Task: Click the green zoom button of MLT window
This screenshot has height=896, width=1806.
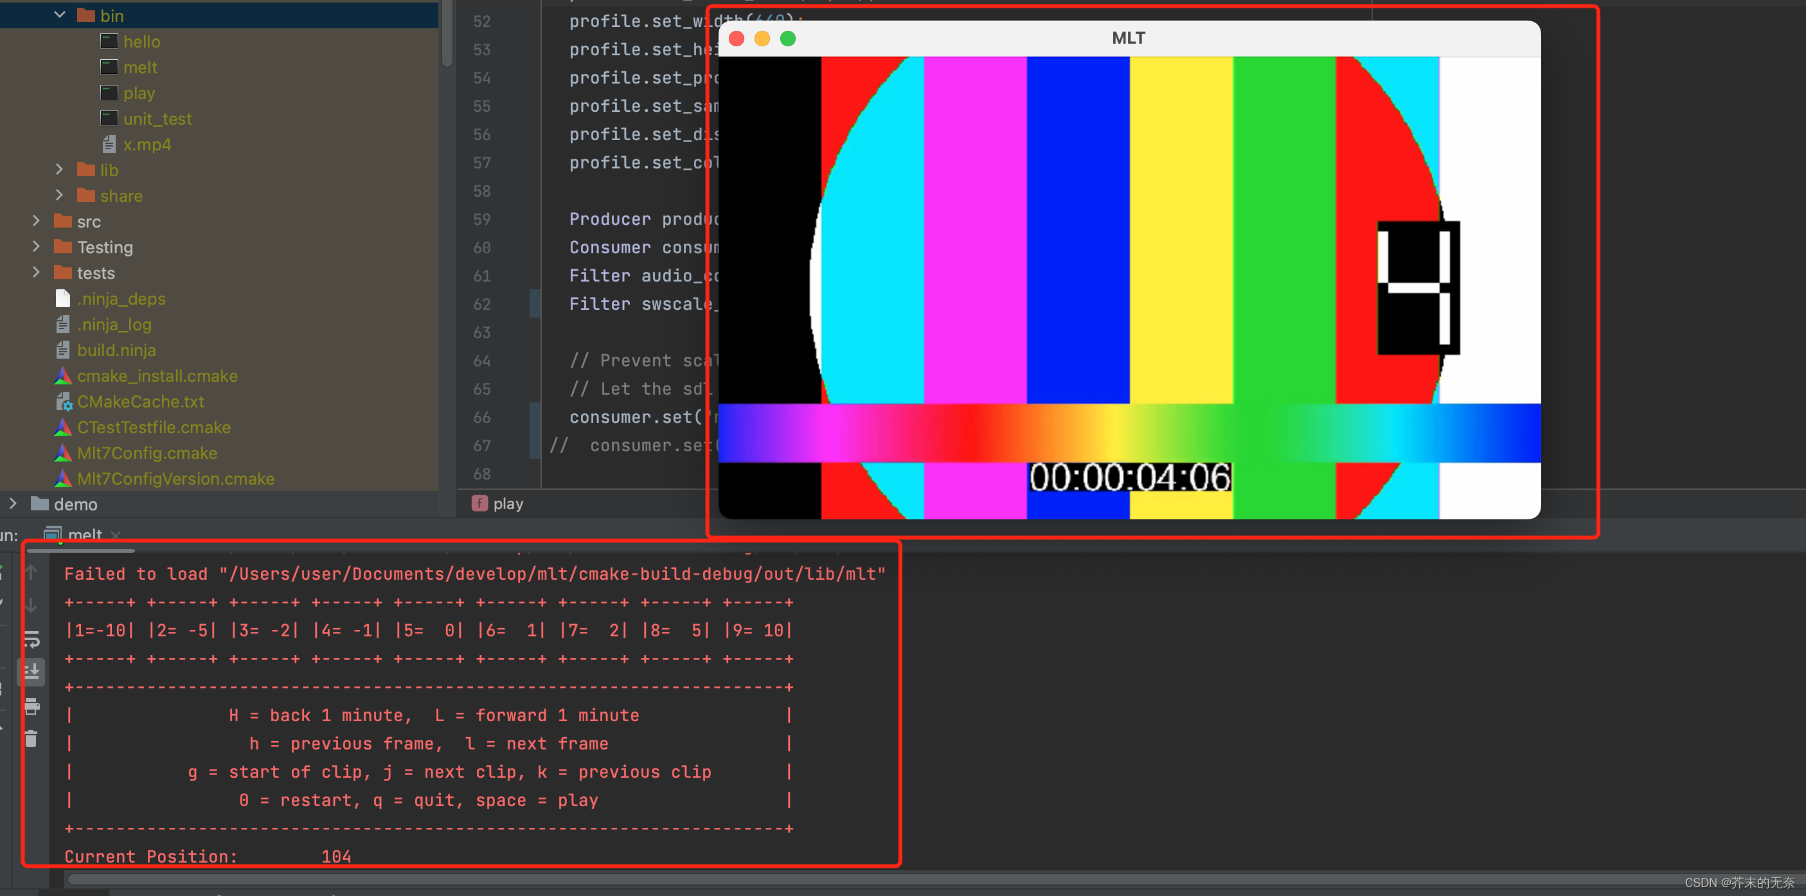Action: pos(787,39)
